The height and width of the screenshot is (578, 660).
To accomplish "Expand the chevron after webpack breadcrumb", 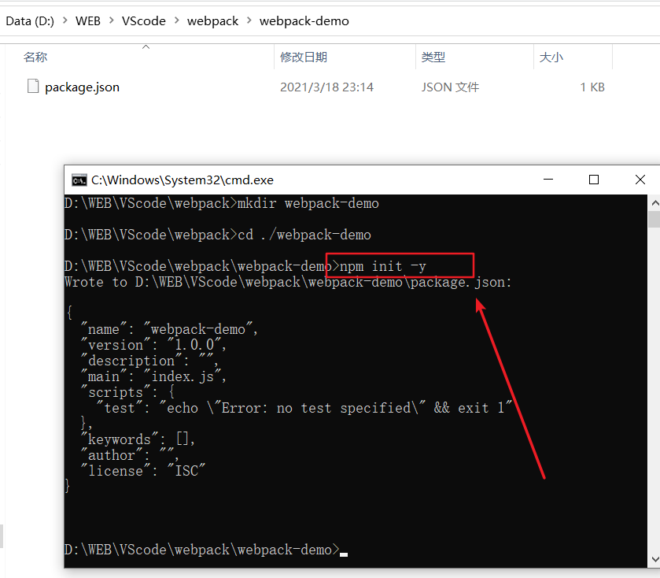I will click(x=249, y=20).
